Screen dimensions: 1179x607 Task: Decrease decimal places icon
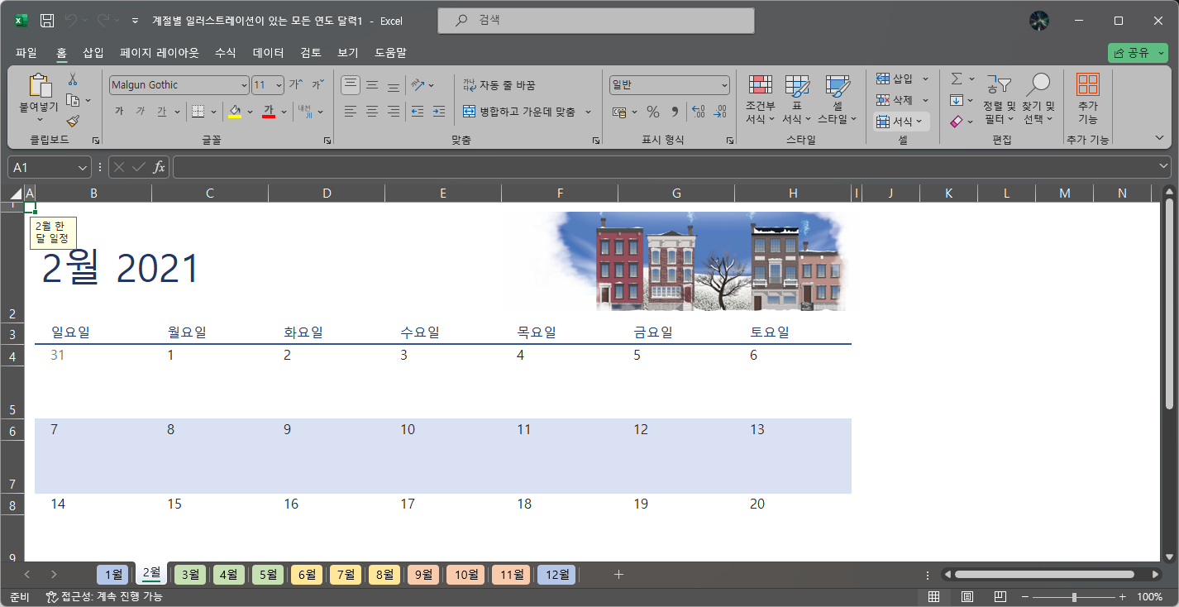click(x=719, y=112)
